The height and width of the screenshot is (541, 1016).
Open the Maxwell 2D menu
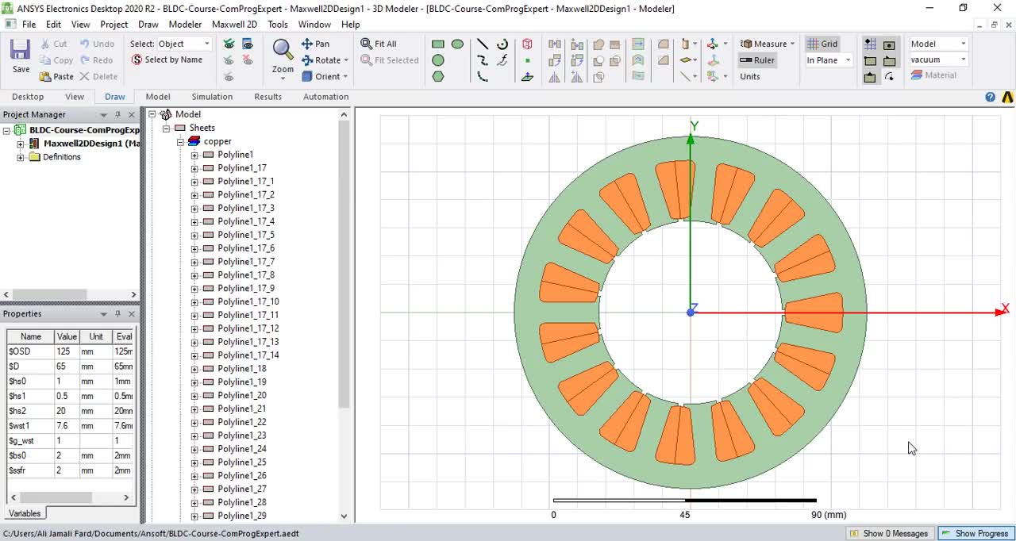point(234,25)
